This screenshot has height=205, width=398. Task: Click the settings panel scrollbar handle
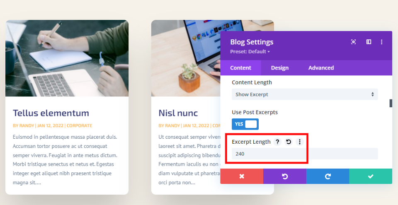point(391,103)
